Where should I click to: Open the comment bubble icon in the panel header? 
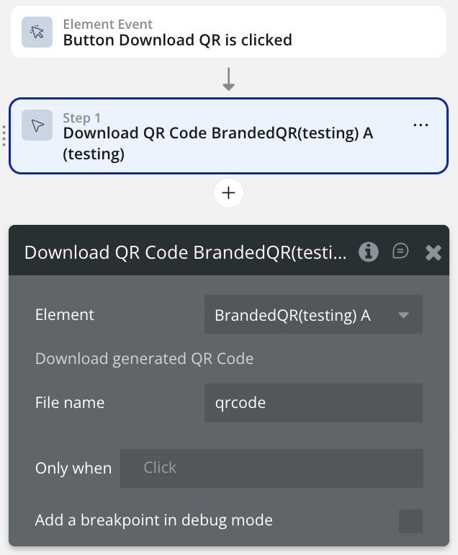coord(400,252)
